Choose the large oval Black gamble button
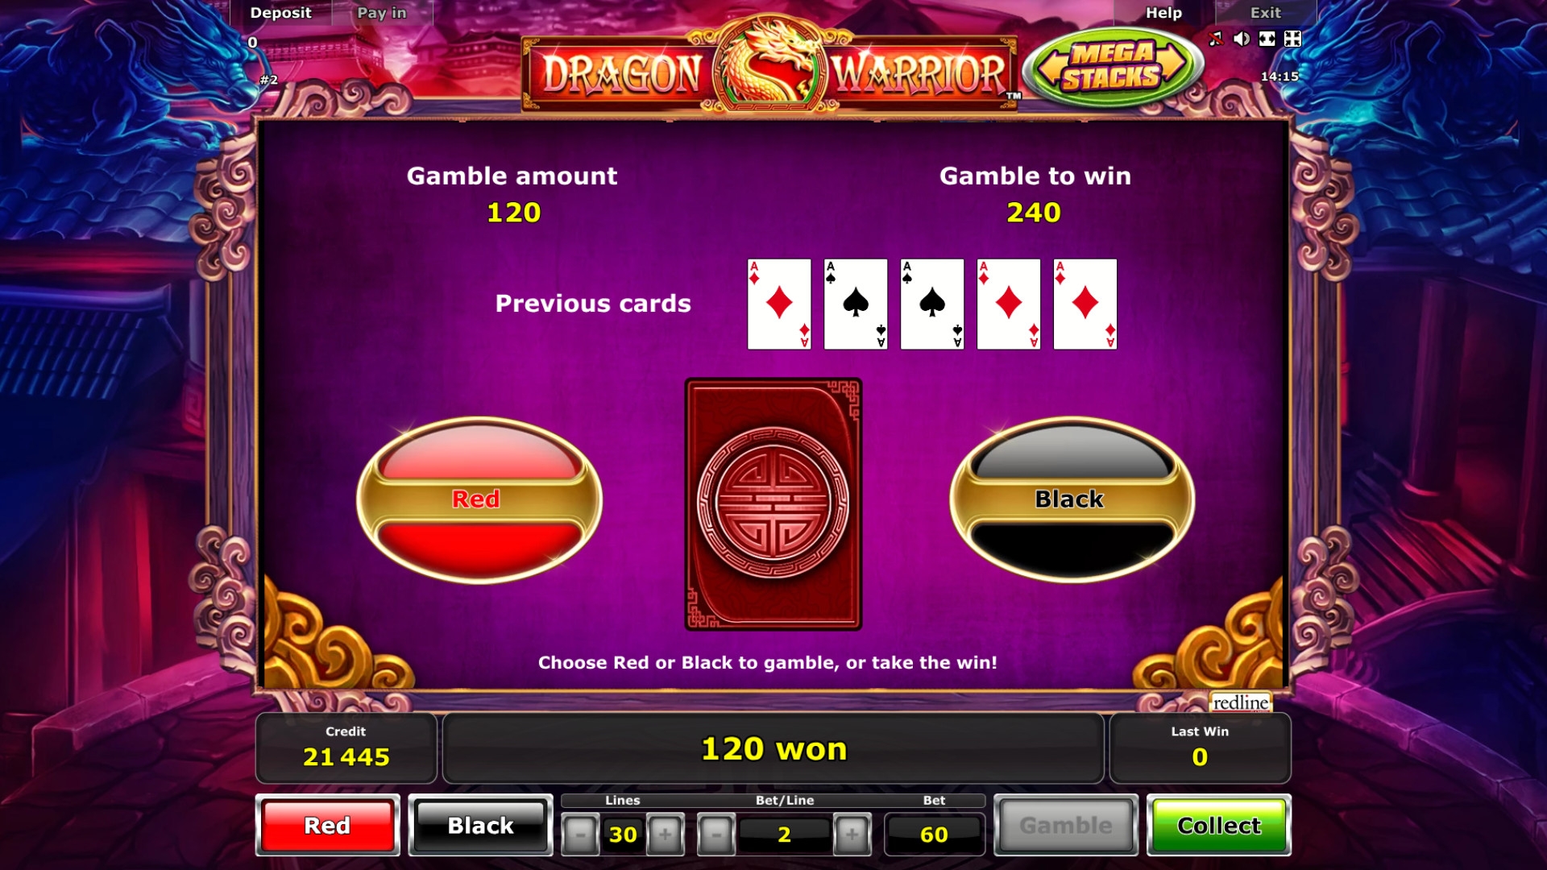 pyautogui.click(x=1072, y=499)
